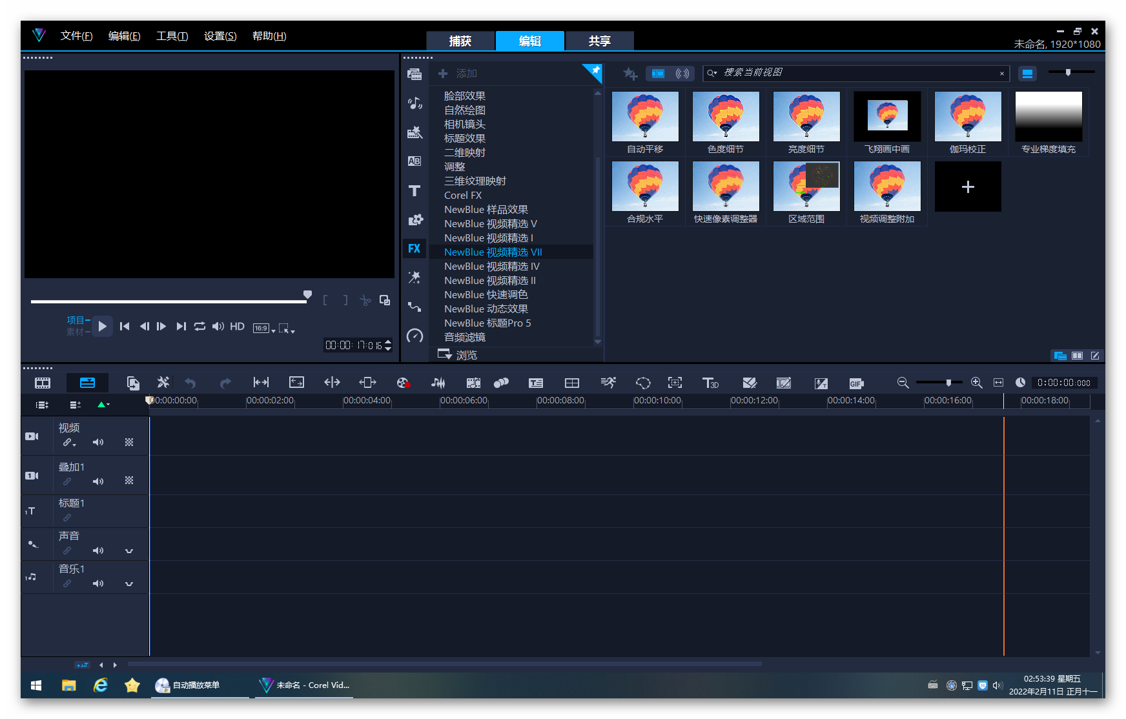Switch to the 共享 tab
Image resolution: width=1126 pixels, height=719 pixels.
(x=600, y=41)
